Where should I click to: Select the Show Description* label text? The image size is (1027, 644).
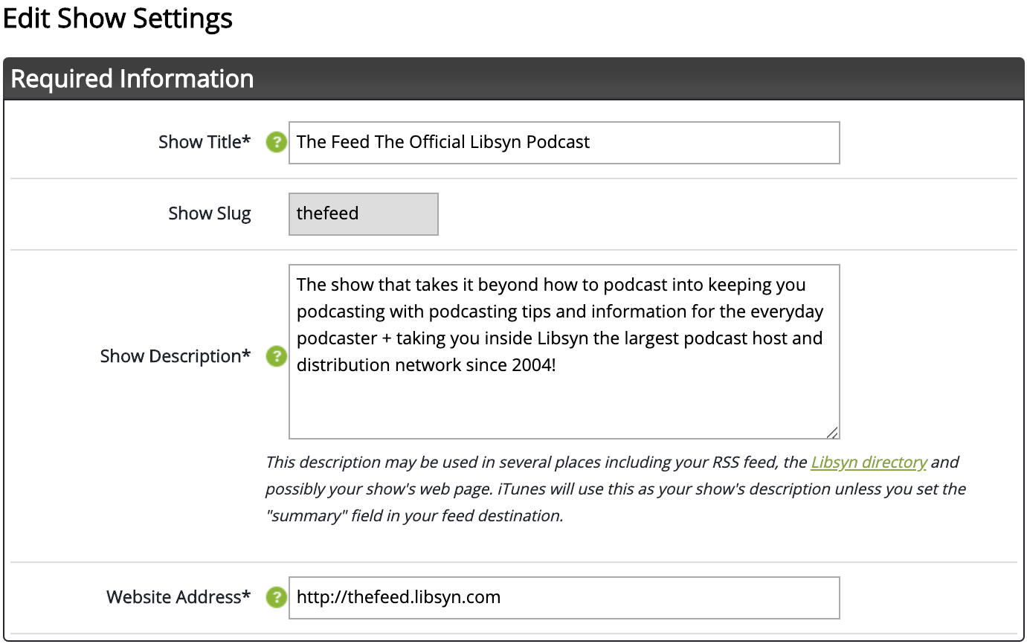click(x=176, y=356)
